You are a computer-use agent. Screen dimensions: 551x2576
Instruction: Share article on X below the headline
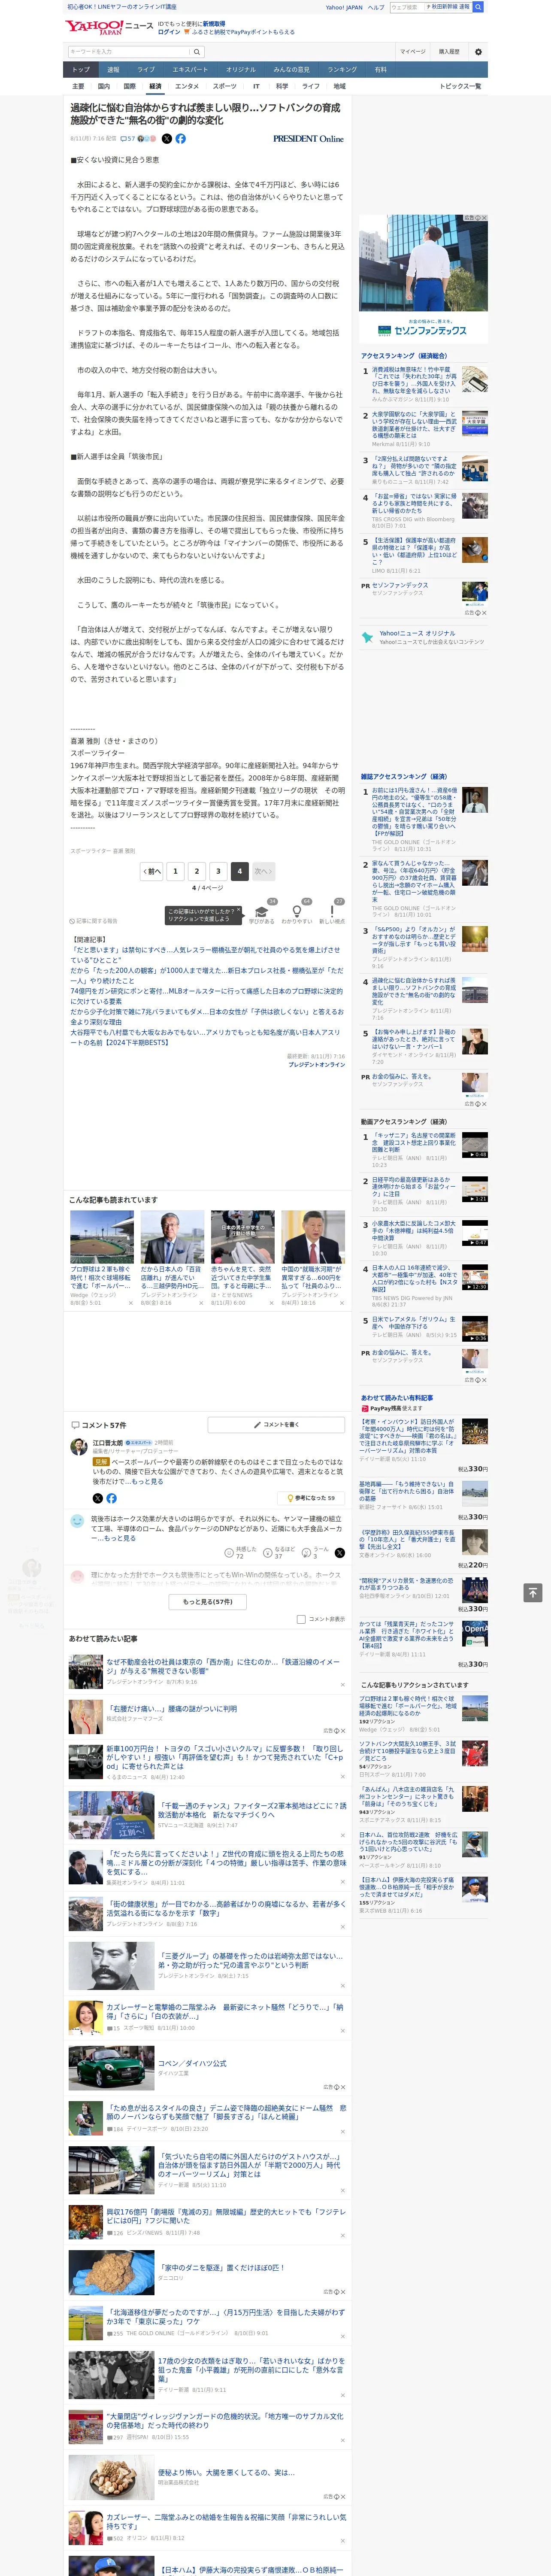pos(166,139)
